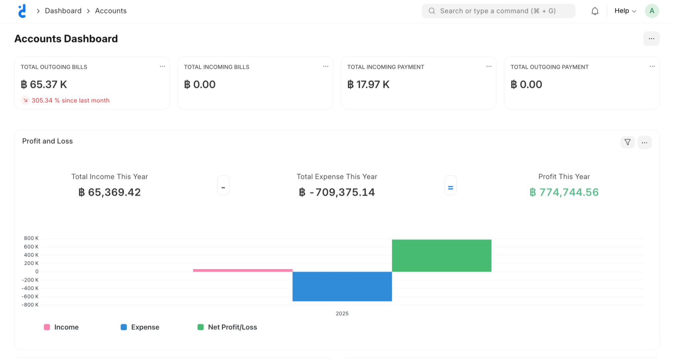
Task: Open Total Outgoing Bills card menu
Action: (x=162, y=66)
